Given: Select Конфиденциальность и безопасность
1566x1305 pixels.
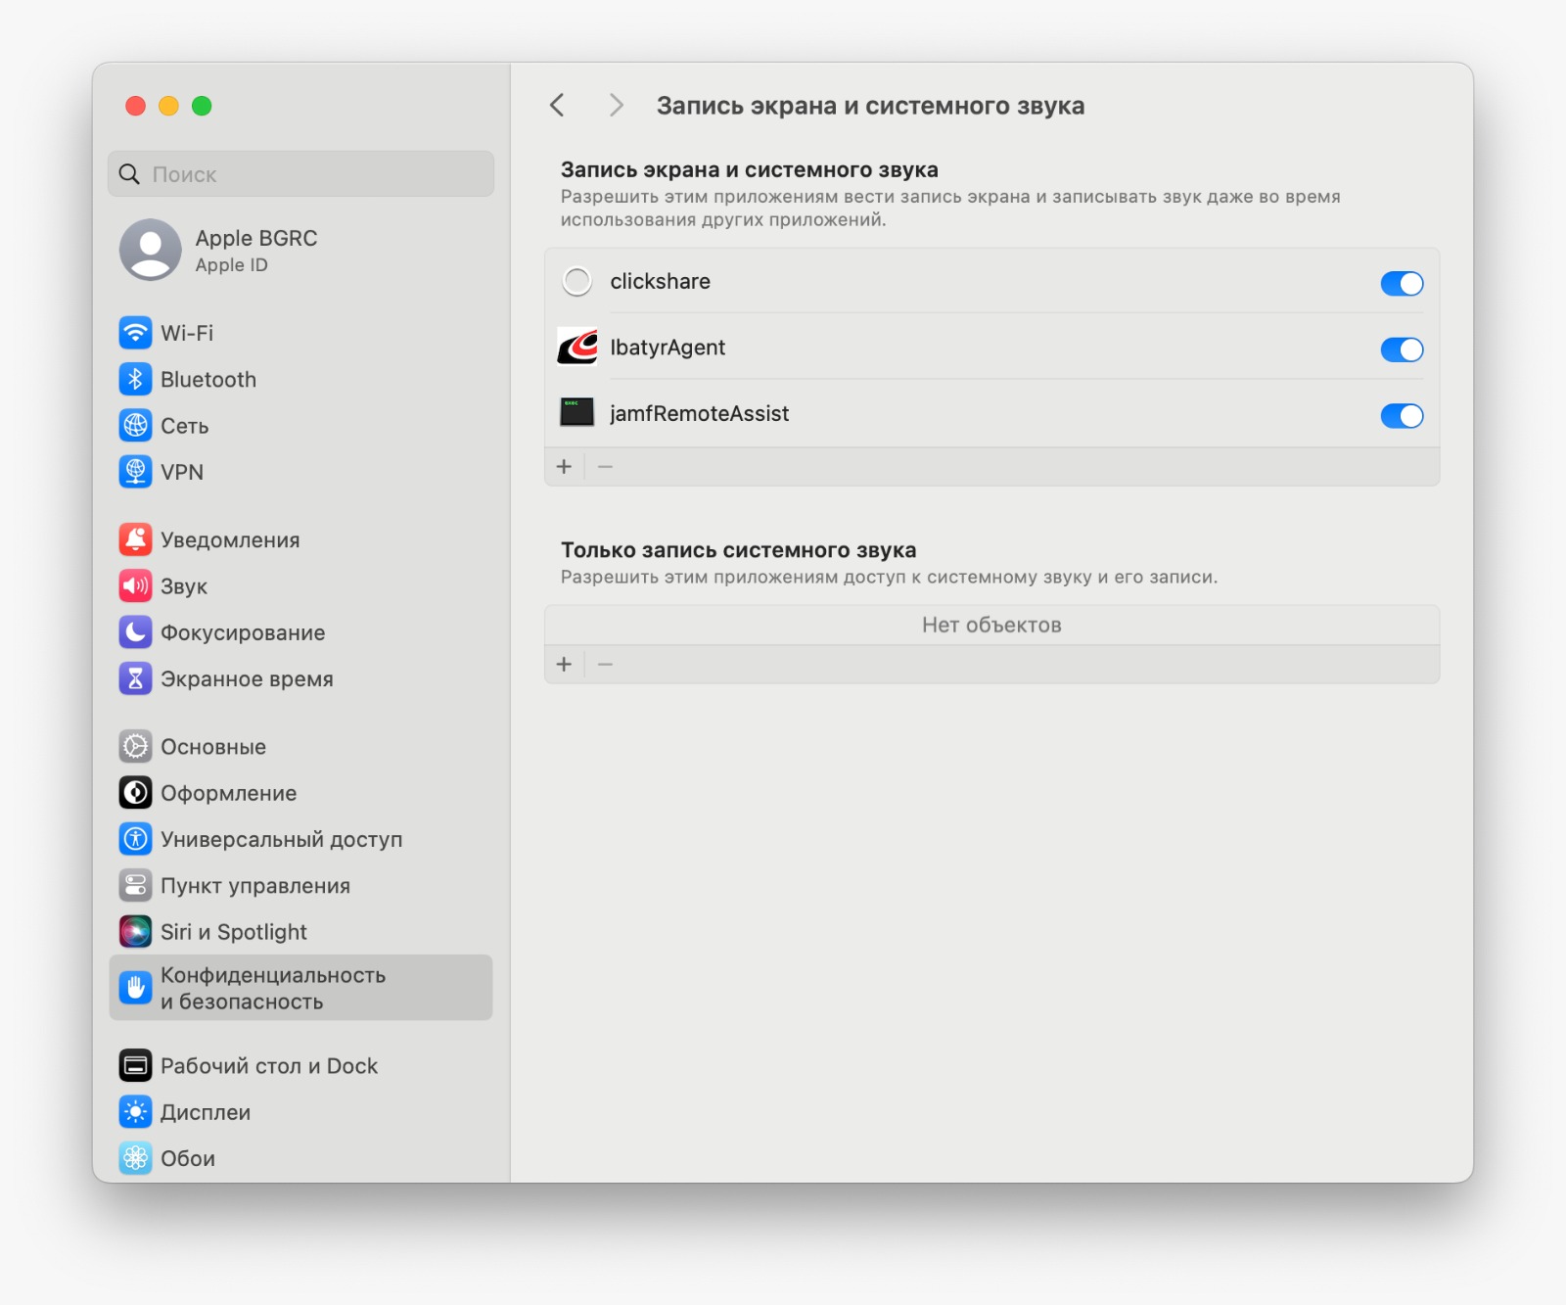Looking at the screenshot, I should click(300, 988).
